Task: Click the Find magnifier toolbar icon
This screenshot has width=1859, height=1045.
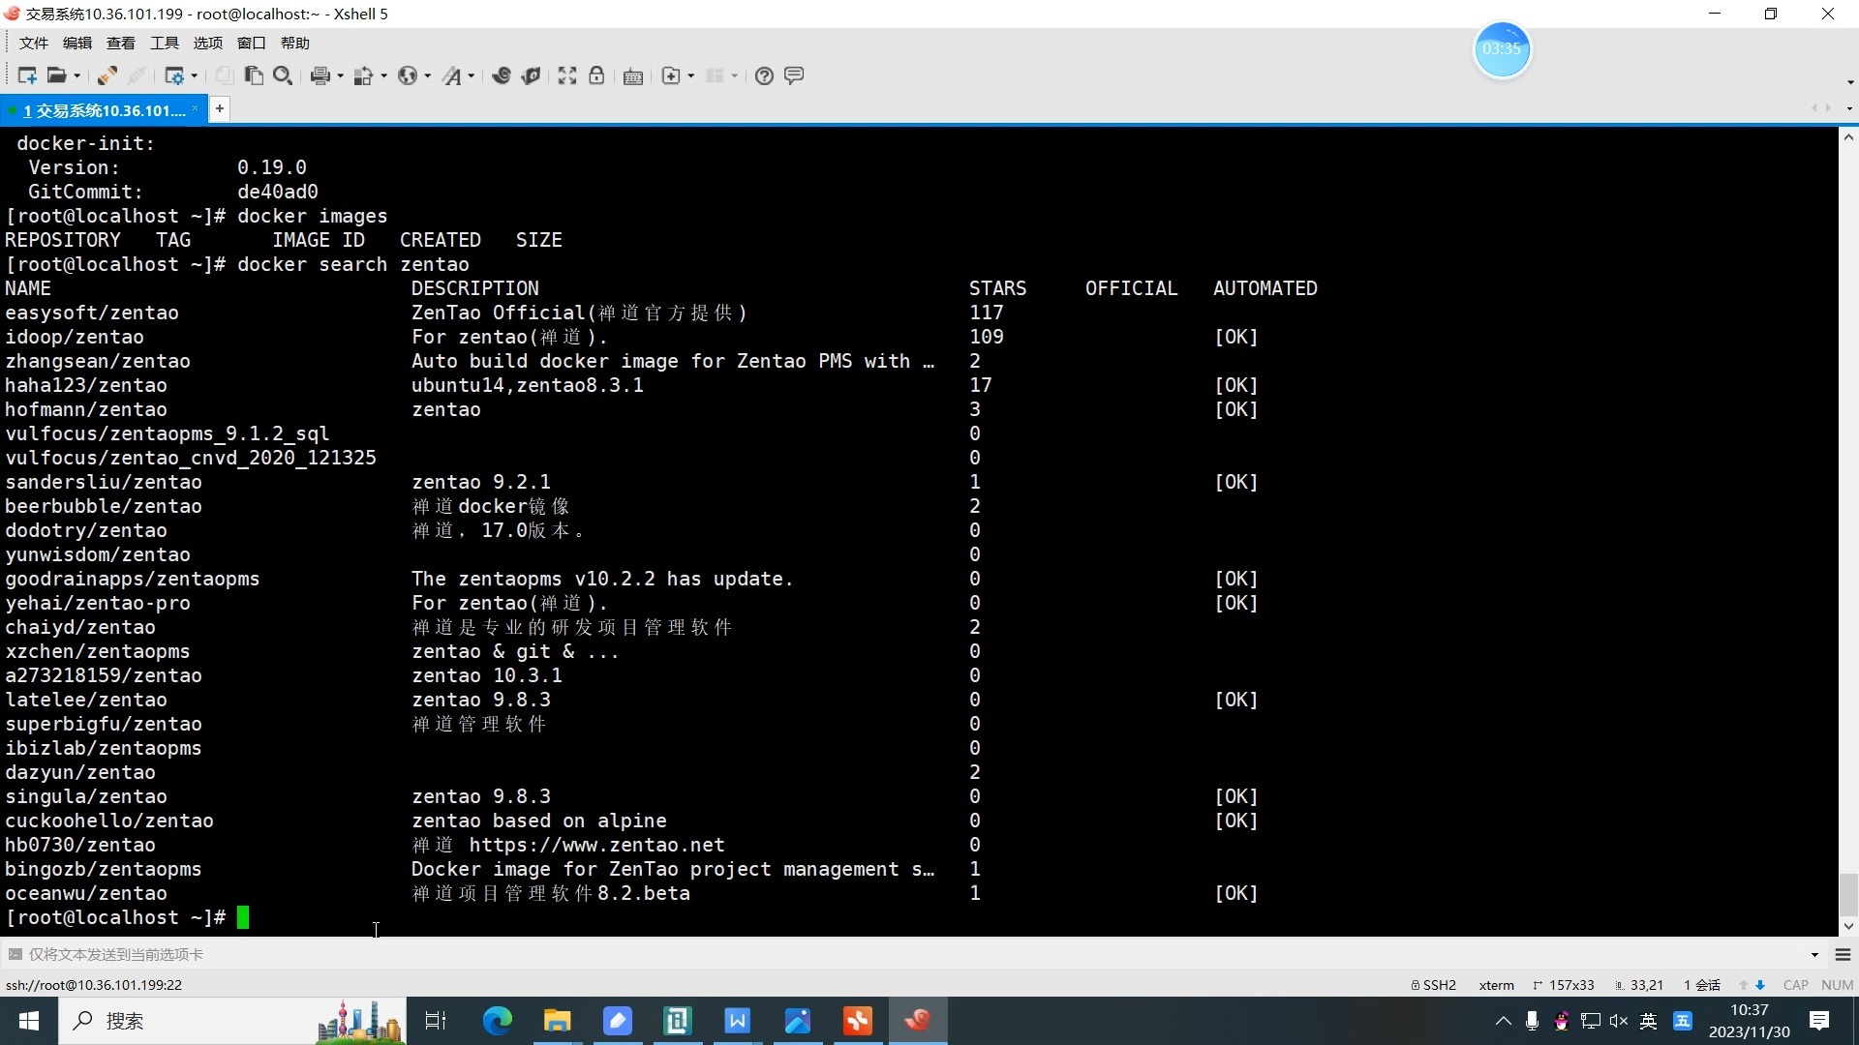Action: click(283, 75)
